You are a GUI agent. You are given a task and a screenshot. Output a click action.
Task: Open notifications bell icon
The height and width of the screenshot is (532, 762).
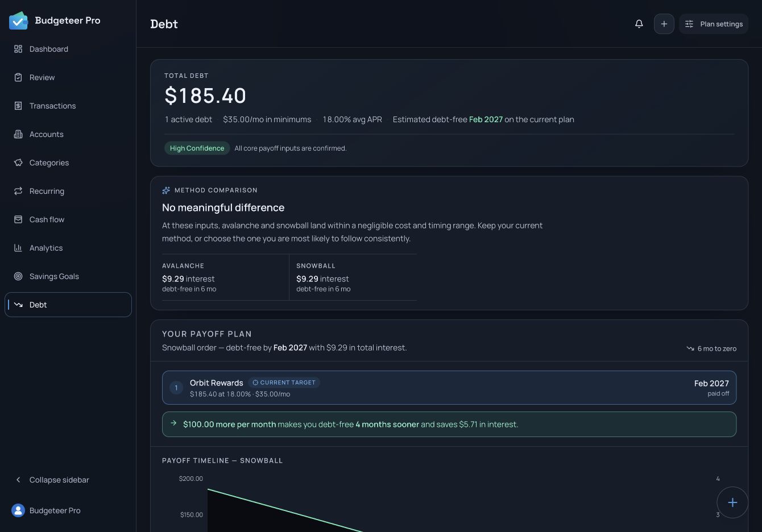pyautogui.click(x=639, y=24)
